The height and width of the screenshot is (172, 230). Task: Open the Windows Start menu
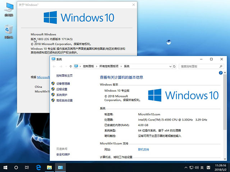[5, 167]
